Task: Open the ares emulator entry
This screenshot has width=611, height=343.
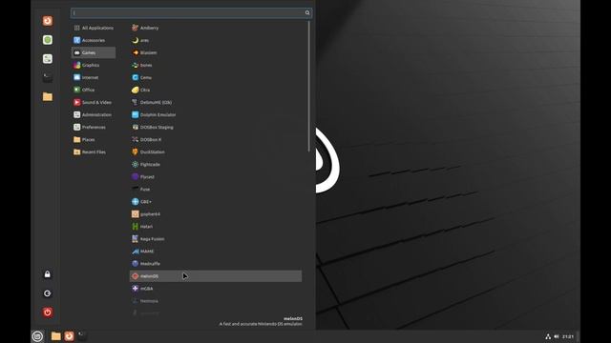Action: (x=216, y=40)
